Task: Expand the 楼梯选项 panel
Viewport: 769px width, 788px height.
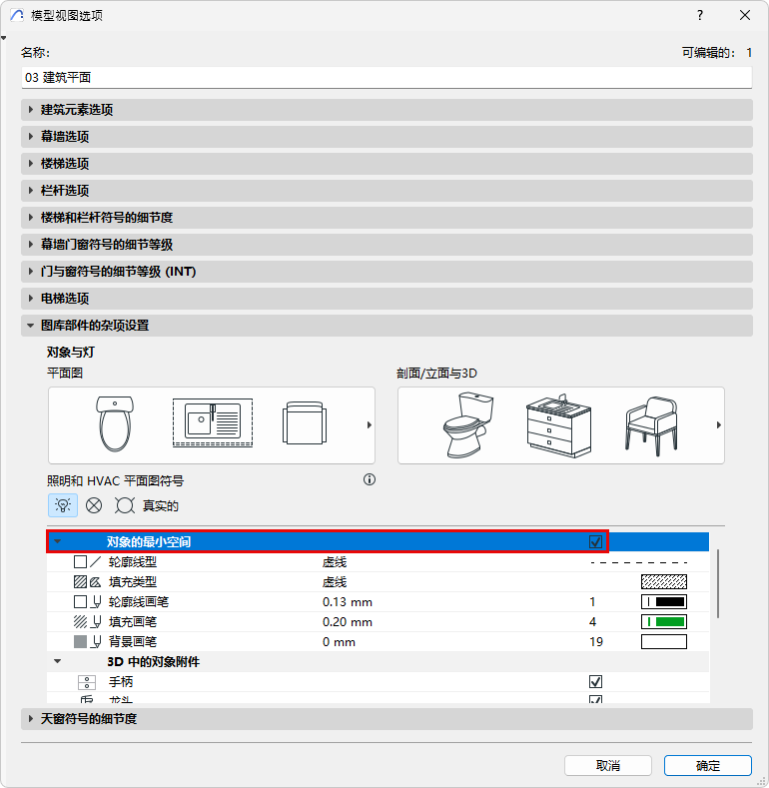Action: point(386,164)
